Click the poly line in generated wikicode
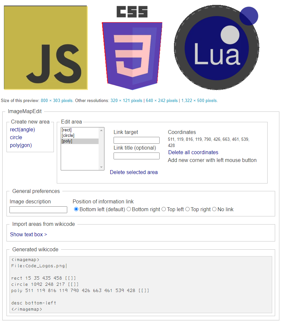The height and width of the screenshot is (321, 281). [80, 290]
